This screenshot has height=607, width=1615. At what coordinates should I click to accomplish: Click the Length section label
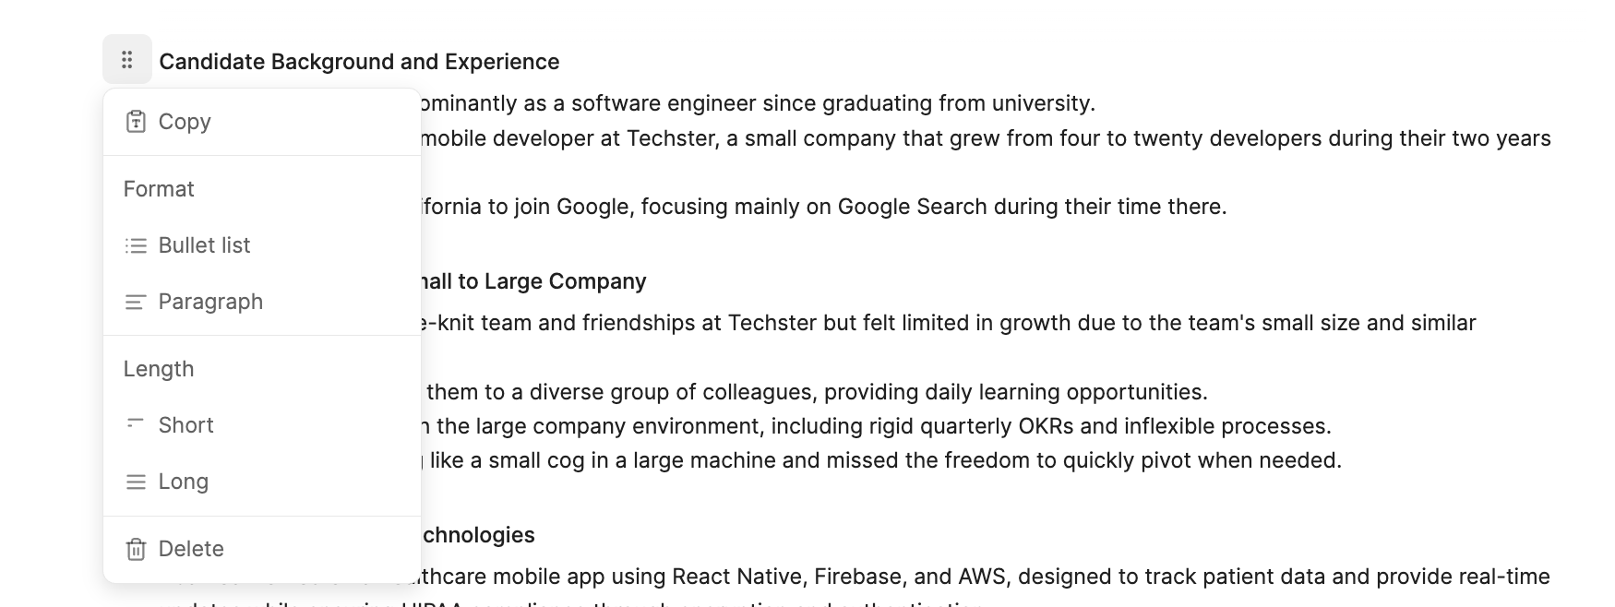tap(159, 369)
